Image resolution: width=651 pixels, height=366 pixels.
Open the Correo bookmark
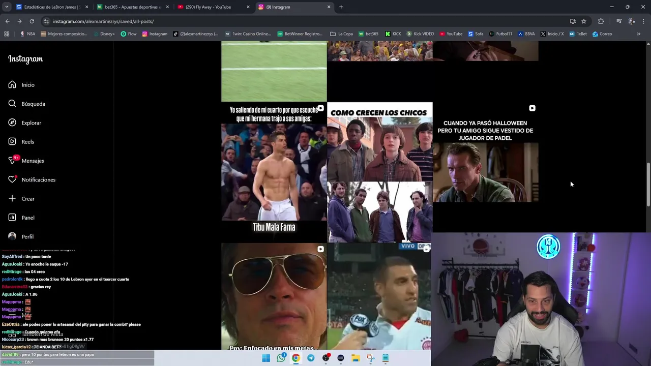(x=602, y=34)
